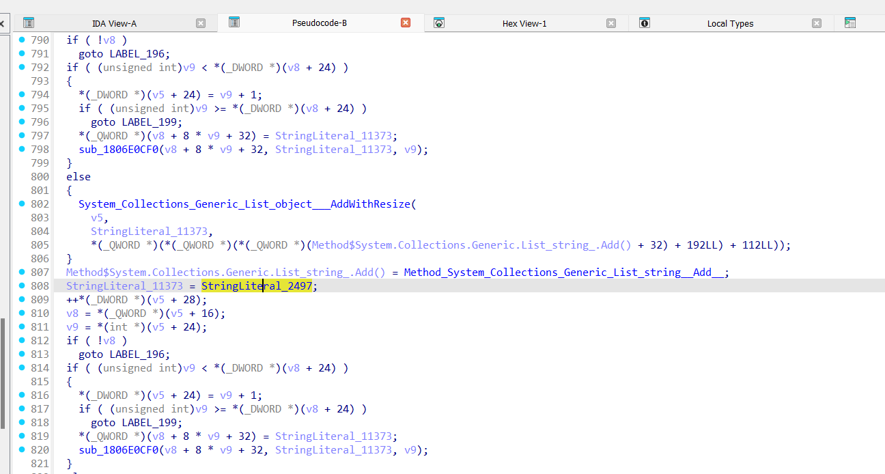Close the Hex View-1 tab

[x=611, y=23]
